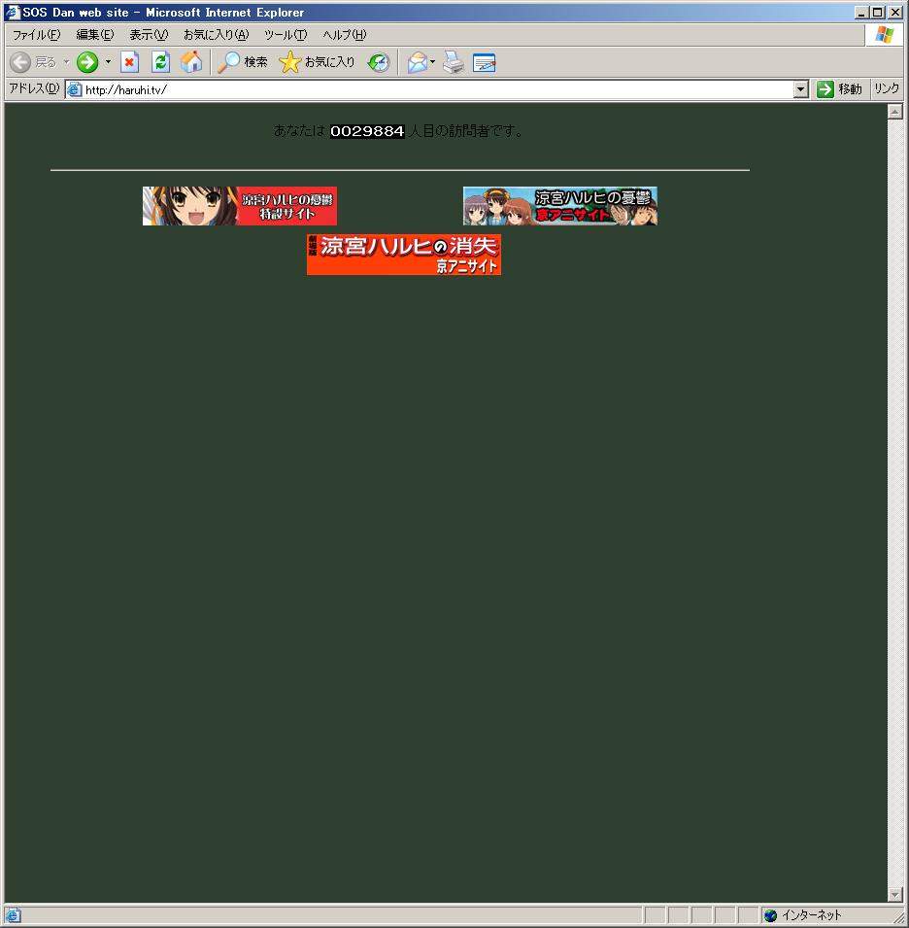The width and height of the screenshot is (909, 928).
Task: Open the Favorites (お気に入り) star button
Action: (x=317, y=62)
